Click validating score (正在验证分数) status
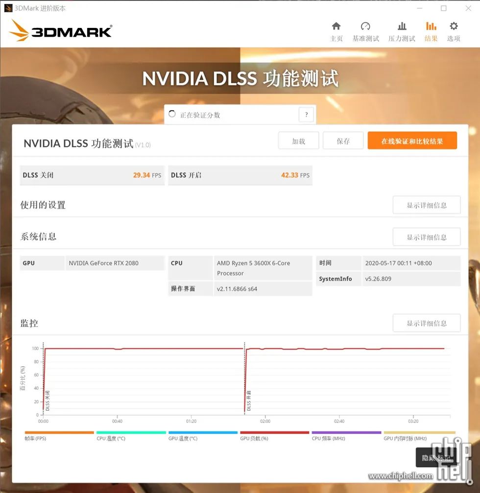Image resolution: width=480 pixels, height=493 pixels. tap(200, 115)
